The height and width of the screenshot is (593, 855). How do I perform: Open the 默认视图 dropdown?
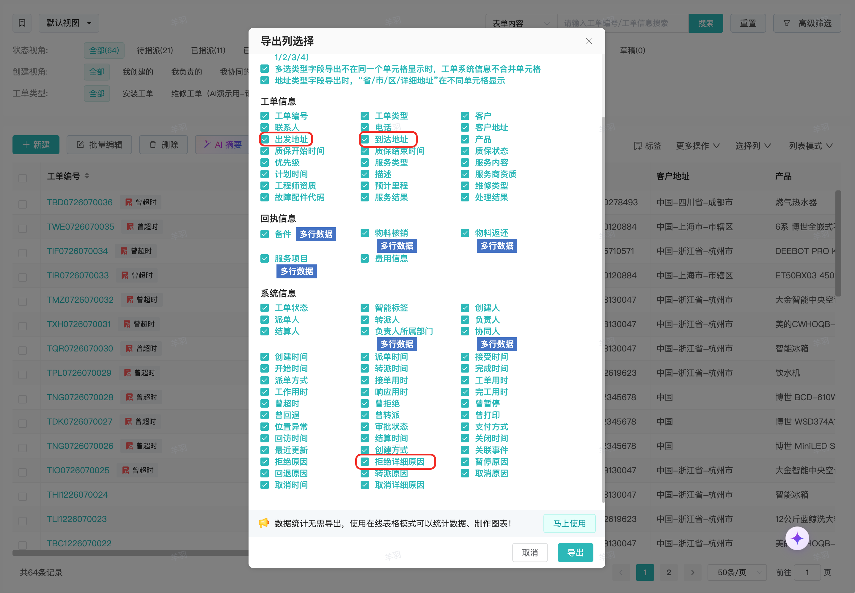point(69,23)
